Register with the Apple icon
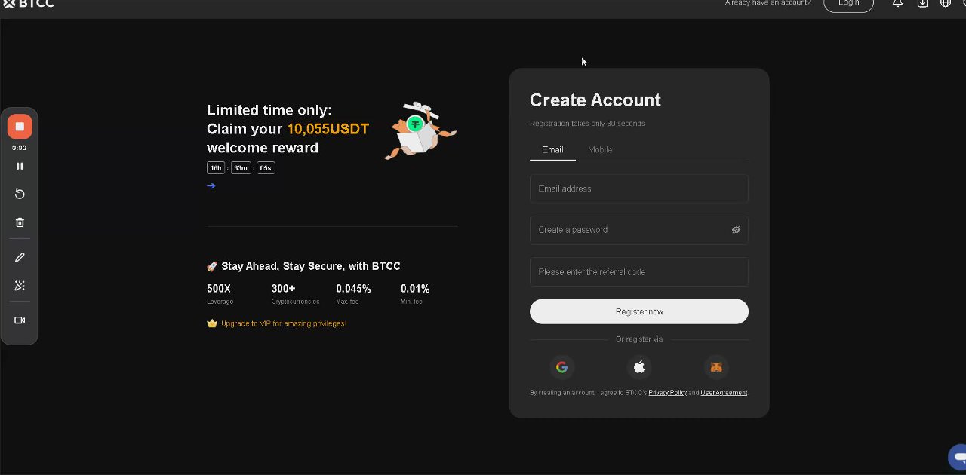 pyautogui.click(x=639, y=367)
